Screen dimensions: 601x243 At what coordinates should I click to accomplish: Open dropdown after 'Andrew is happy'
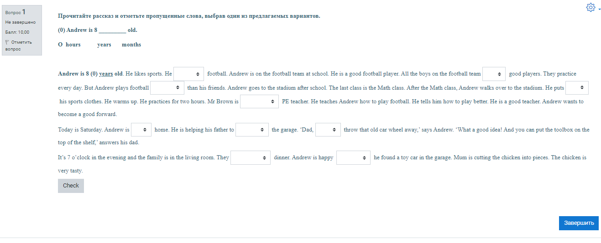[x=353, y=158]
